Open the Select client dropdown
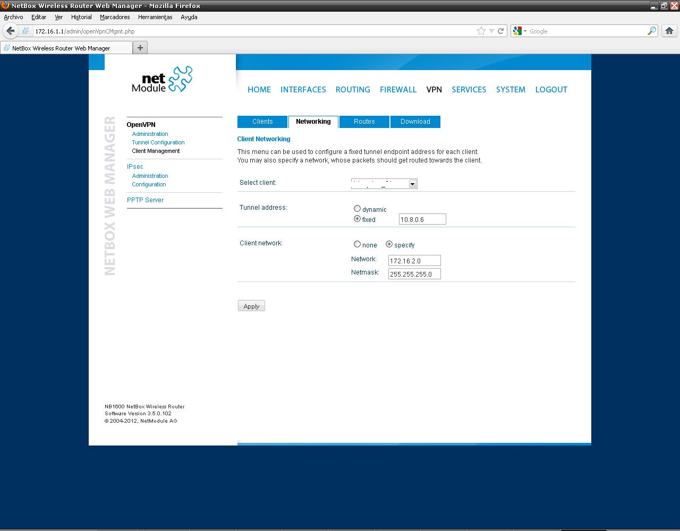 coord(384,184)
